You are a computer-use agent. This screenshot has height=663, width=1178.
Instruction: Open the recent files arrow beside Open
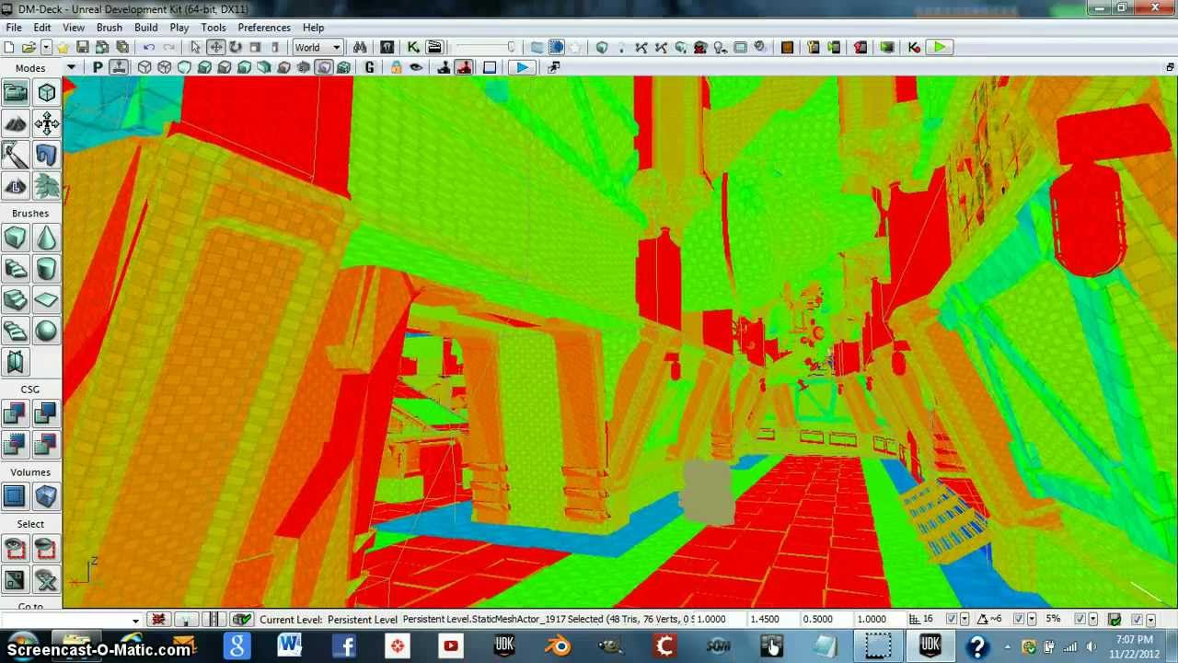(45, 47)
